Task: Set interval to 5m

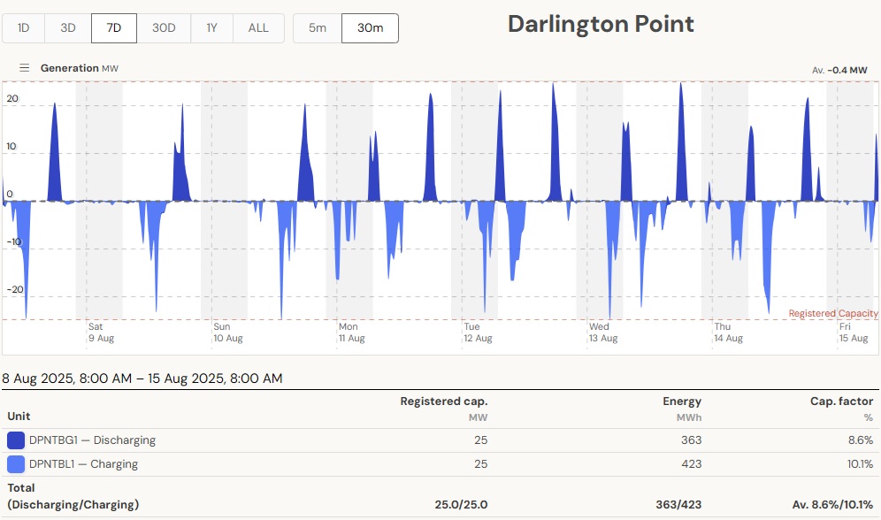Action: [318, 28]
